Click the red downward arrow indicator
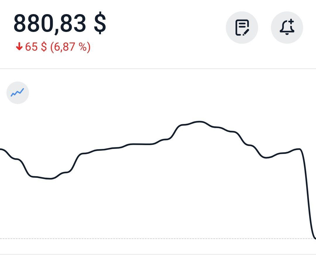 [x=19, y=47]
